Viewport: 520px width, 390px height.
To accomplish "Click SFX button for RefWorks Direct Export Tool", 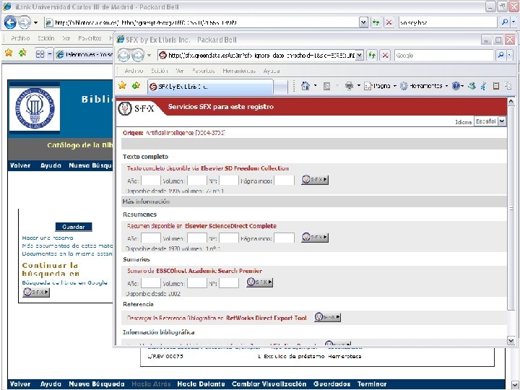I will pos(327,317).
